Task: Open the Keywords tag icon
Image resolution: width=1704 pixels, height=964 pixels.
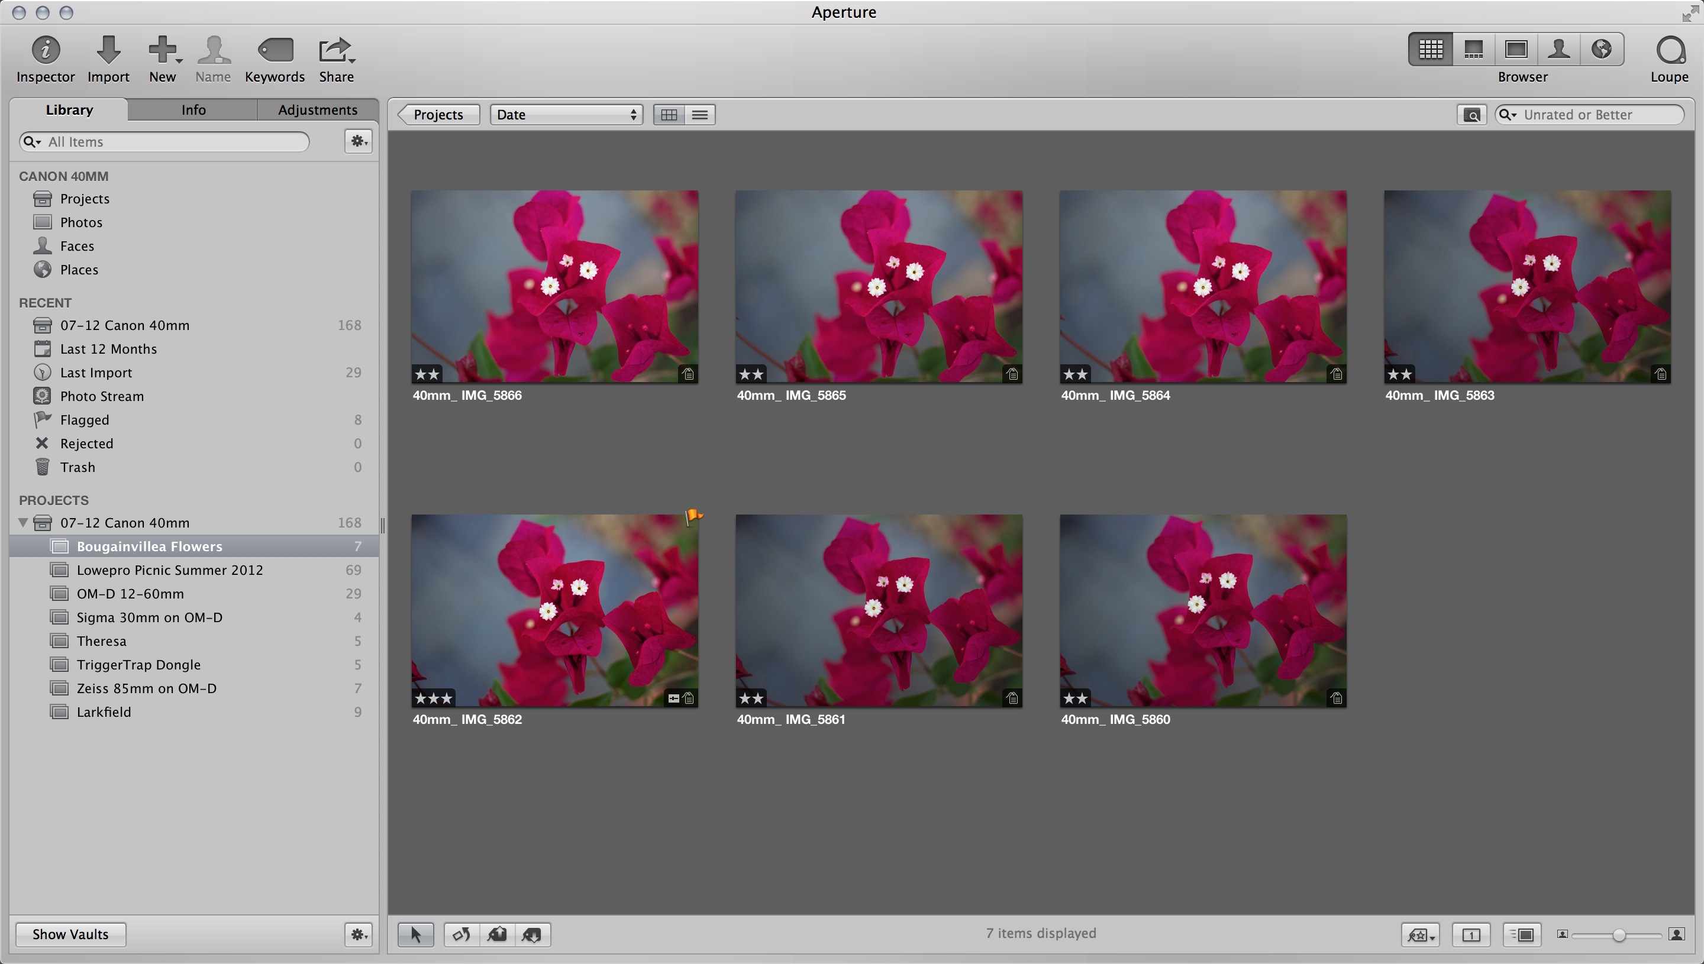Action: [275, 50]
